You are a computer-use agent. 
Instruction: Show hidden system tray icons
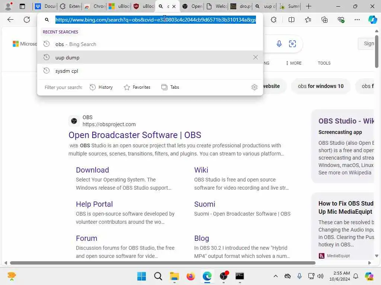click(276, 276)
